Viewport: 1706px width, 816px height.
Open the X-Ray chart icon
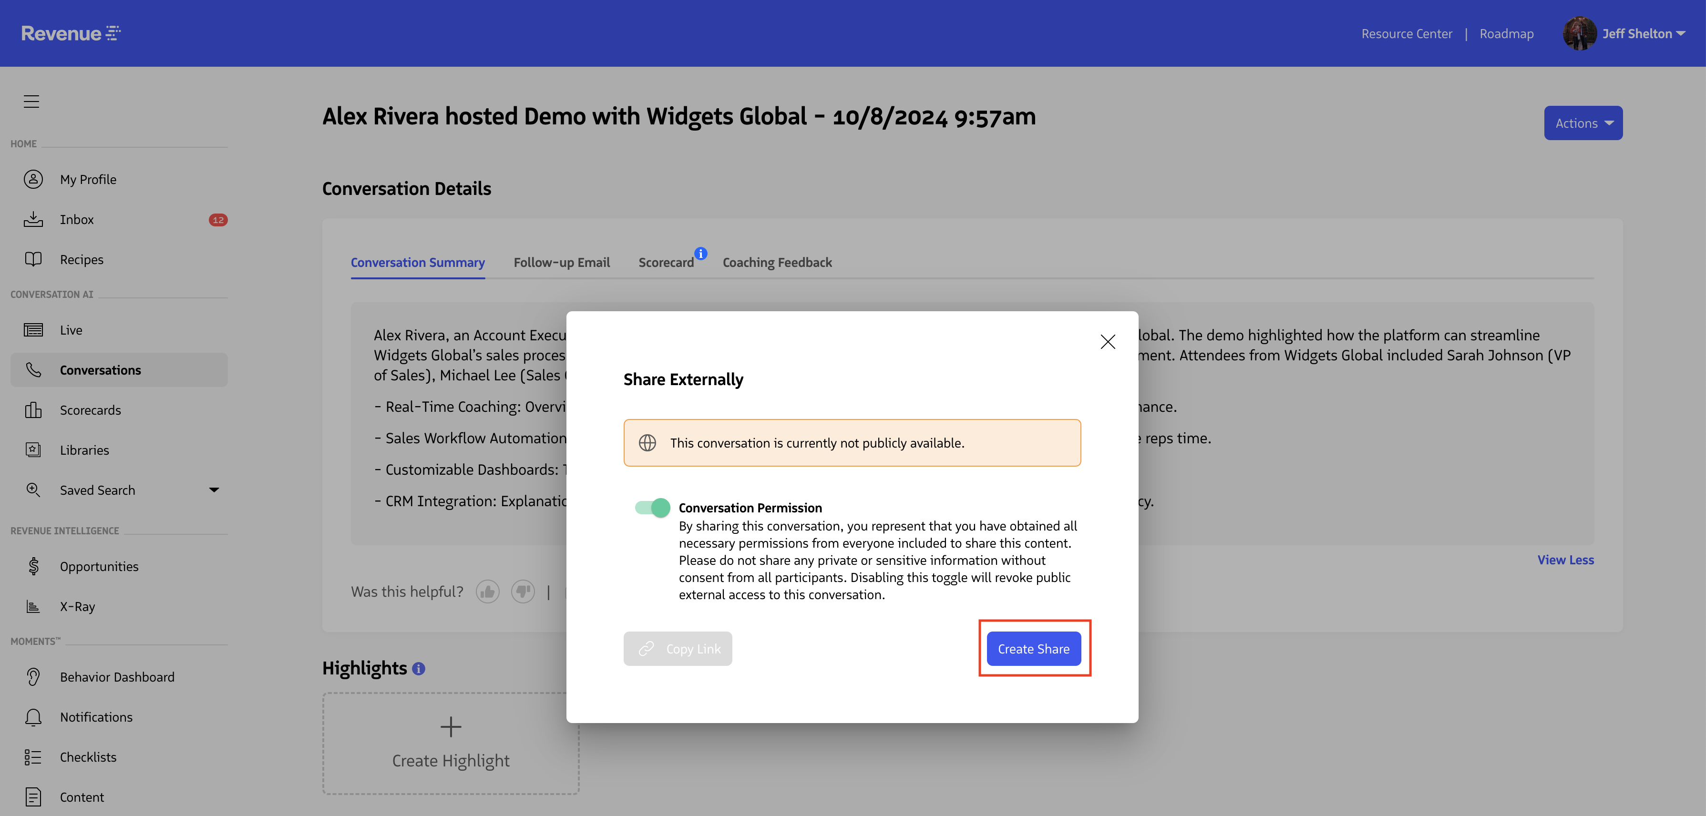pyautogui.click(x=33, y=606)
